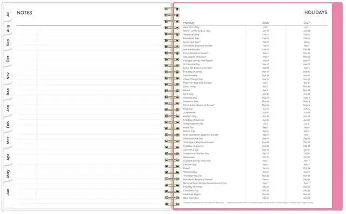Click the pink cover edge

click(337, 106)
